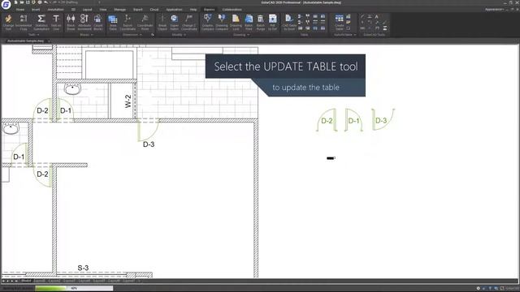Expand the Drawing ribbon panel
Image resolution: width=520 pixels, height=292 pixels.
240,34
